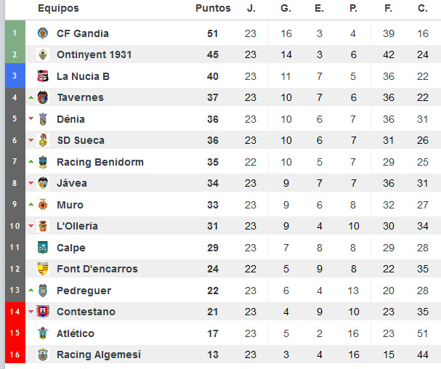This screenshot has height=369, width=441.
Task: Sort table by Puntos column header
Action: coord(213,9)
